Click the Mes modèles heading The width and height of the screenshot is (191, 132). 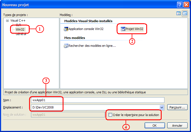(75, 38)
